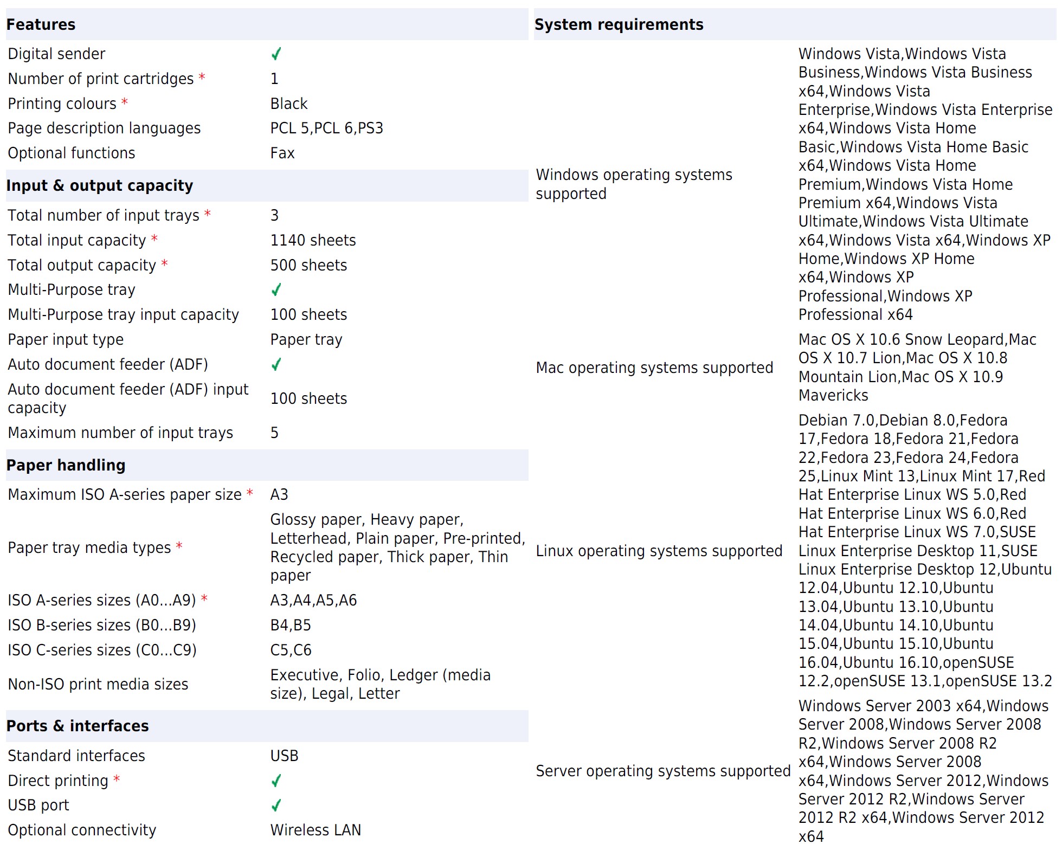This screenshot has height=844, width=1062.
Task: Click the red asterisk beside 'Paper tray media types'
Action: tap(179, 546)
